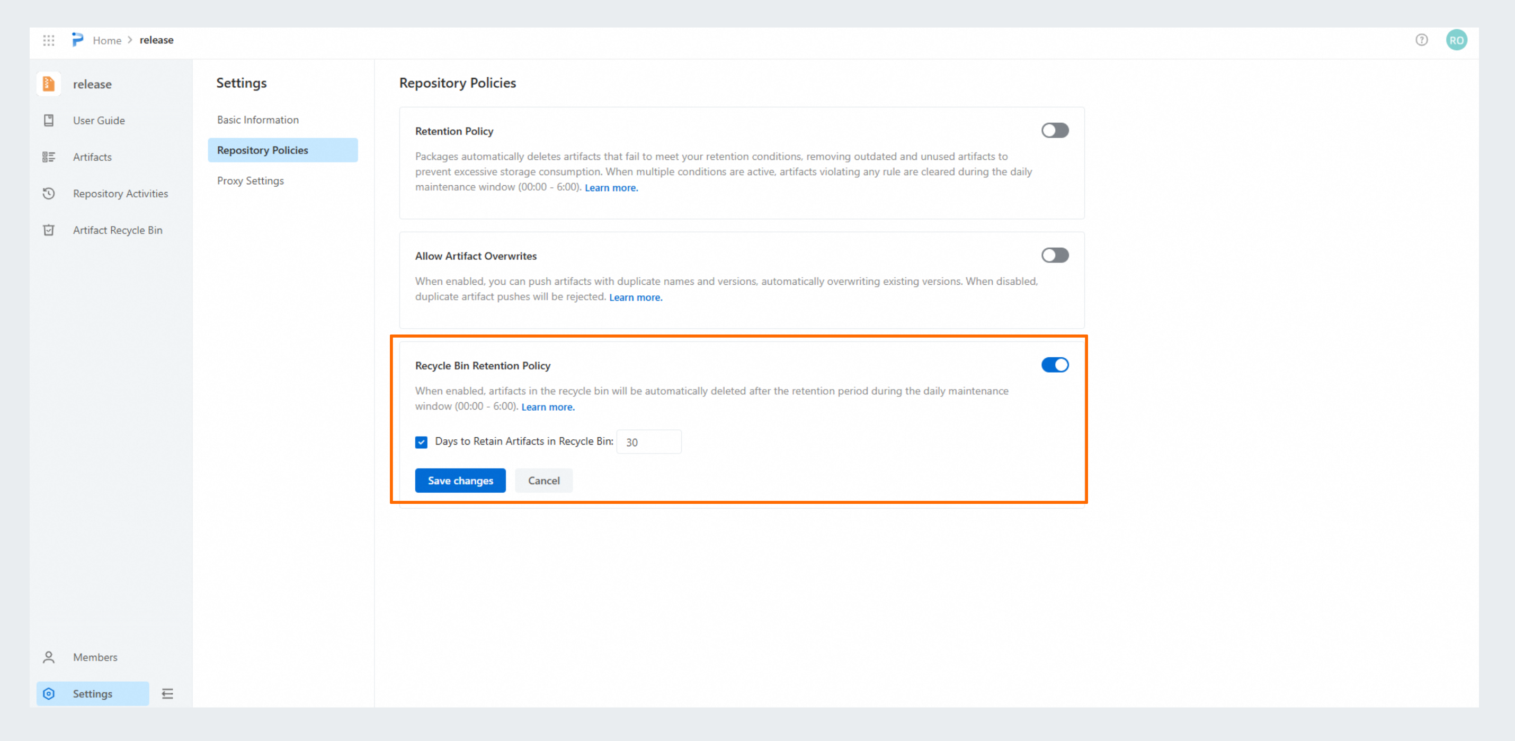1515x741 pixels.
Task: Click the Cancel button
Action: [543, 480]
